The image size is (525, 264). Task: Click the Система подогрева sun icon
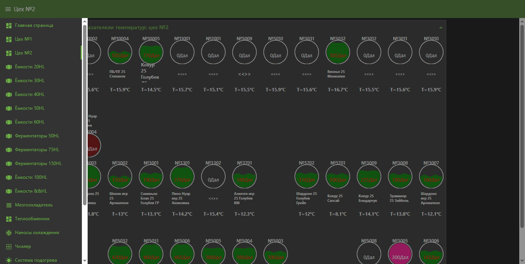coord(9,260)
